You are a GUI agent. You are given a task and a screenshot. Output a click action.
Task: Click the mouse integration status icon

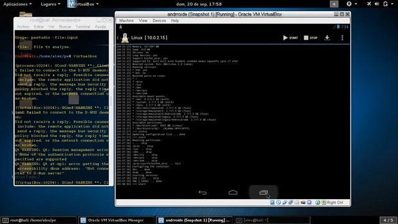pos(318,202)
